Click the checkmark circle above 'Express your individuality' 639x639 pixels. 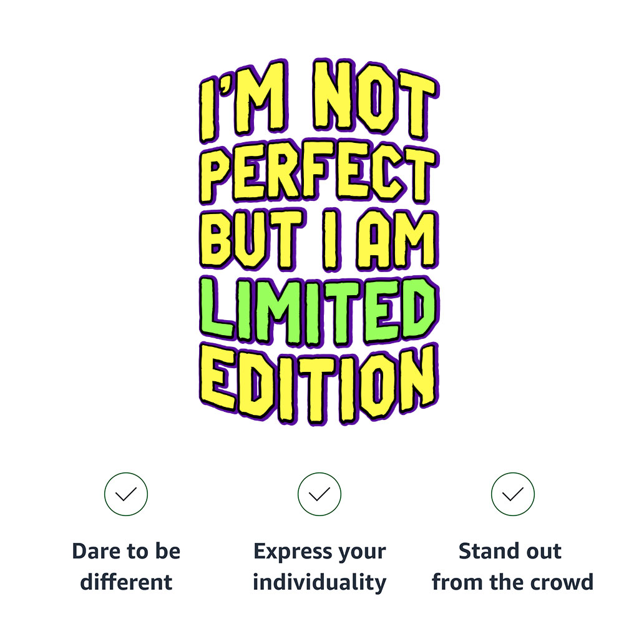(319, 494)
